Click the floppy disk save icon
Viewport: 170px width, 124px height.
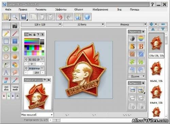point(24,17)
